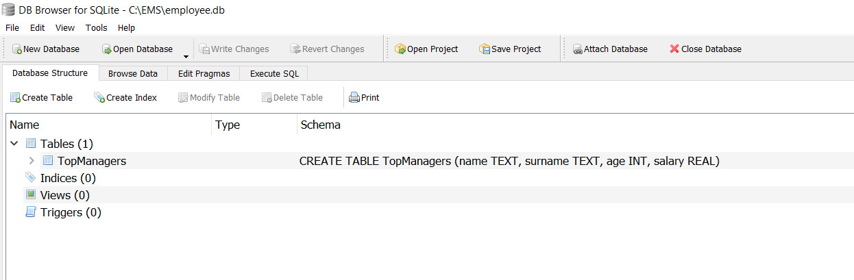Click the Attach Database icon
Image resolution: width=854 pixels, height=280 pixels.
[578, 49]
